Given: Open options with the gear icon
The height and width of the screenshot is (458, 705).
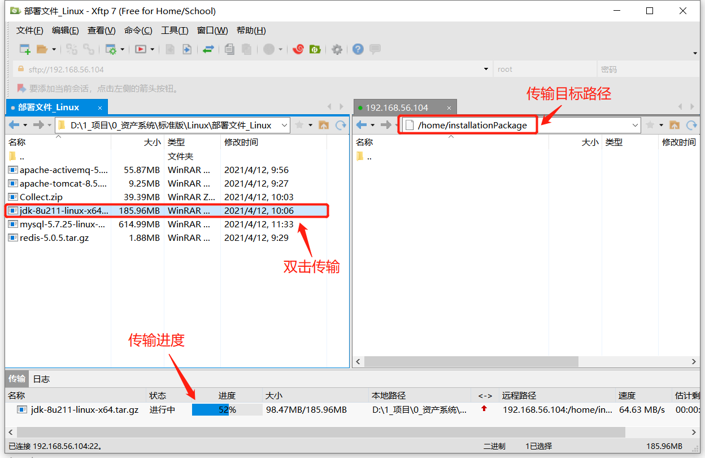Looking at the screenshot, I should tap(337, 49).
